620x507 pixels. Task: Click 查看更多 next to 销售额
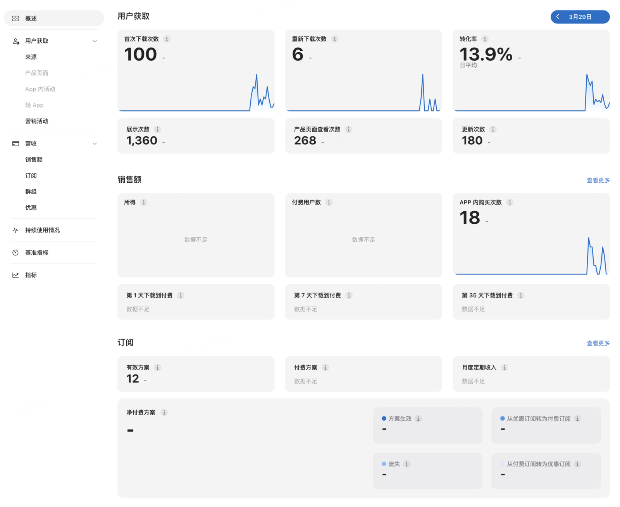(598, 180)
